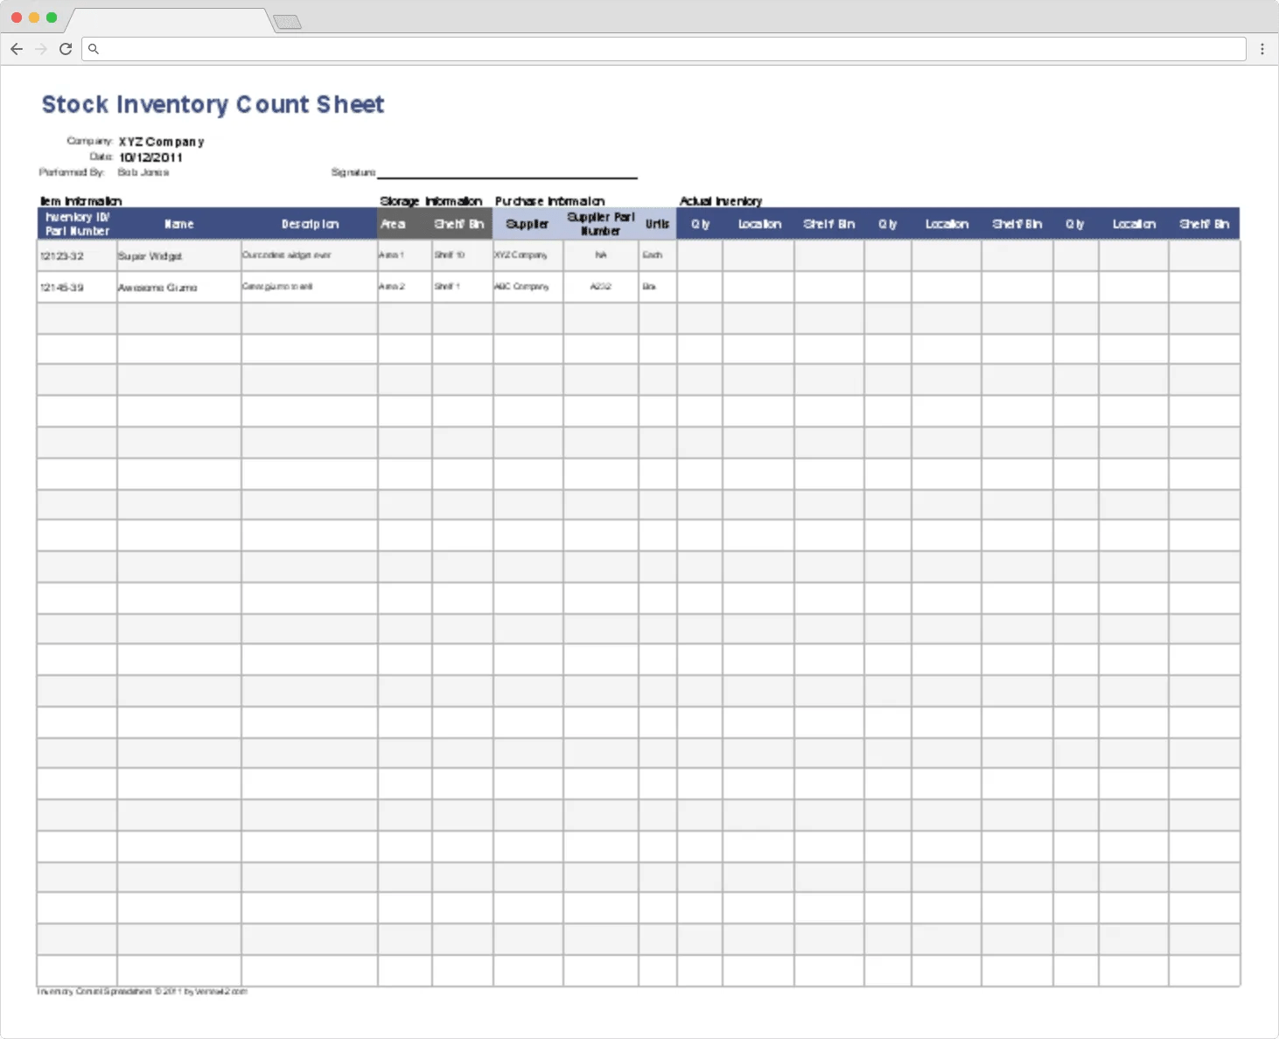The image size is (1279, 1039).
Task: Click the new tab stub next to current tab
Action: tap(289, 21)
